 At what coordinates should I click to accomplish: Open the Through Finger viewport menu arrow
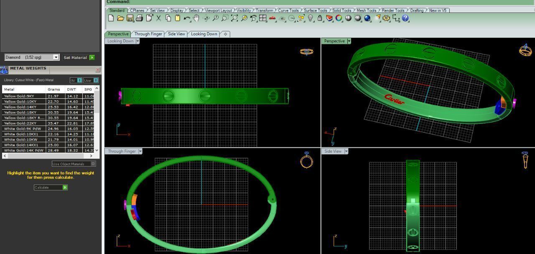click(x=140, y=151)
